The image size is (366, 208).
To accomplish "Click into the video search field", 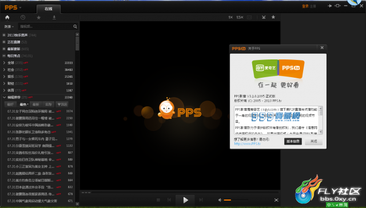I will [x=46, y=26].
